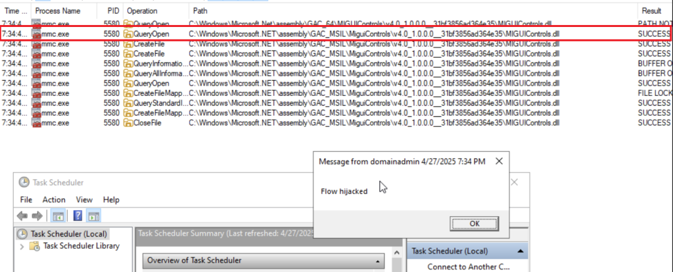Click Connect to Another Computer action link
The height and width of the screenshot is (272, 673).
(468, 267)
